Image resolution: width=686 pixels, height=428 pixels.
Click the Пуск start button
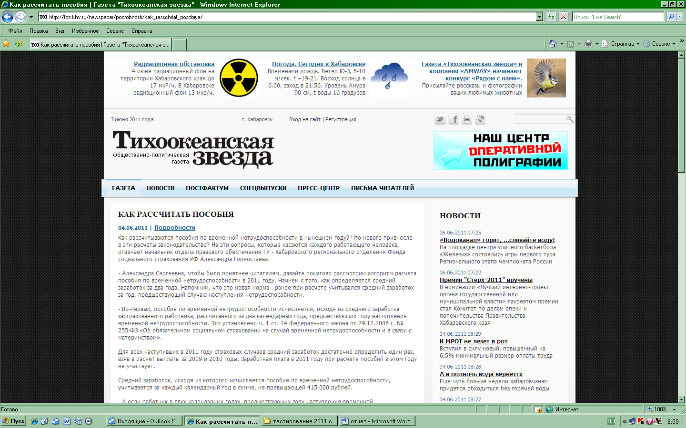point(13,421)
